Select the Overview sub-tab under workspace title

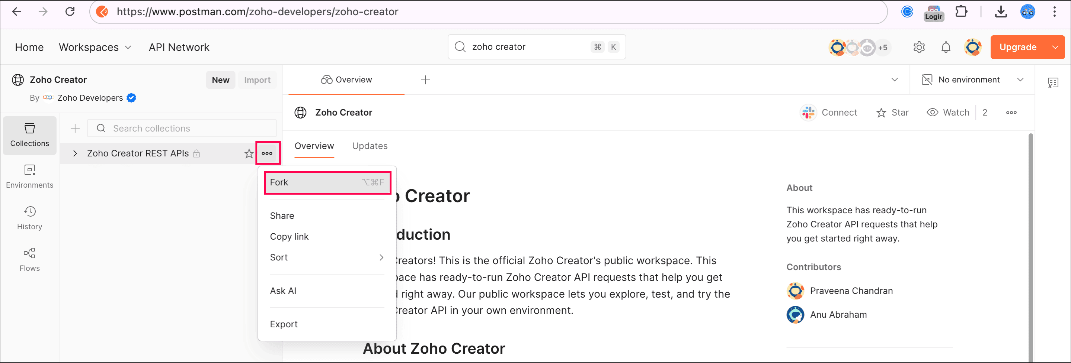pos(314,146)
